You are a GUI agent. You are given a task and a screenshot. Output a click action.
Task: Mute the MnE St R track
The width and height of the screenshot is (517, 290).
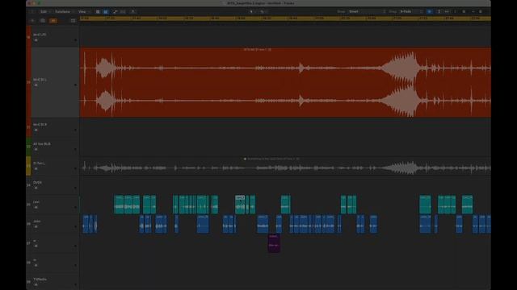36,130
